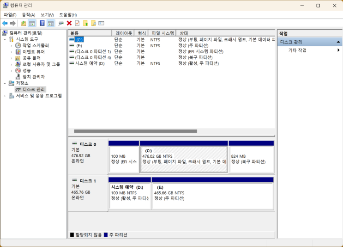Screen dimensions: 343x247
Task: Click the checkmark document toolbar icon
Action: click(77, 23)
